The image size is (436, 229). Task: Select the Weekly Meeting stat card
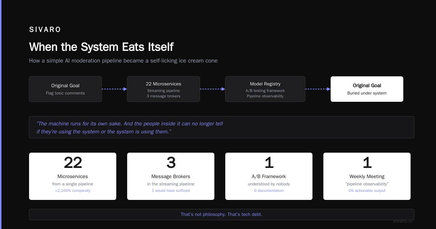tap(367, 176)
